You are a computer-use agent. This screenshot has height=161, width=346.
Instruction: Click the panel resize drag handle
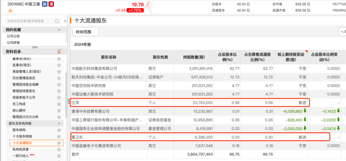(x=68, y=101)
